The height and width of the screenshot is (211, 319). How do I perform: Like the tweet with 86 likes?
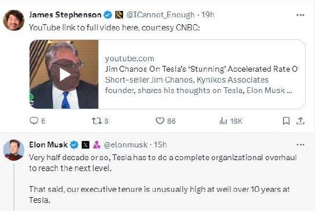159,121
